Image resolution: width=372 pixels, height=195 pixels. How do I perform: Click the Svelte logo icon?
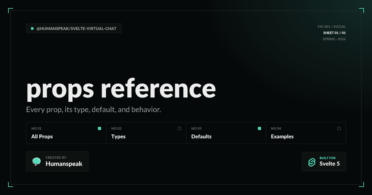312,162
